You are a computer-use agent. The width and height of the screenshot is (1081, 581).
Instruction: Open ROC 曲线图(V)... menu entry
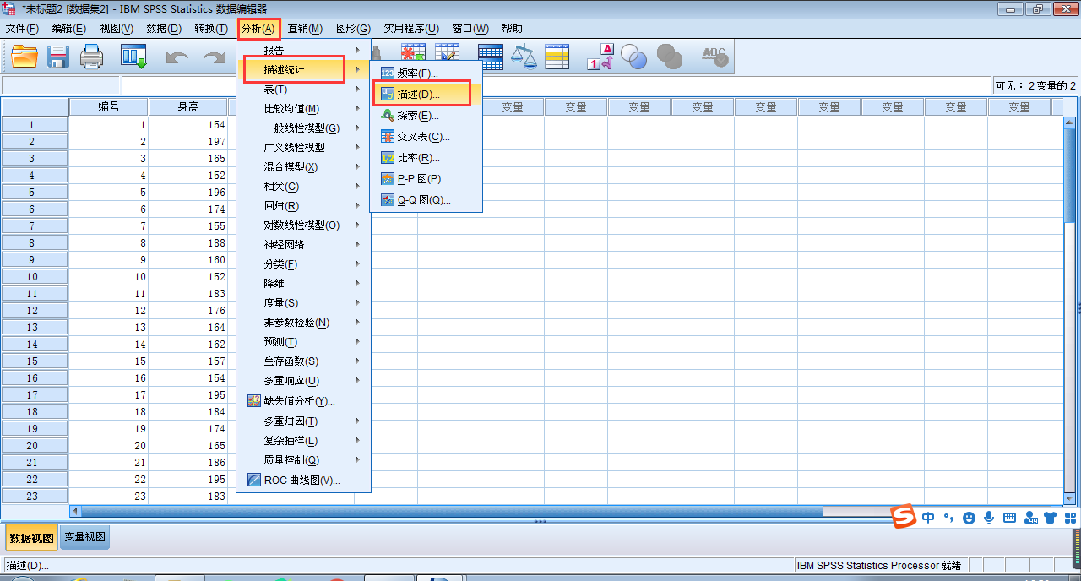click(303, 481)
